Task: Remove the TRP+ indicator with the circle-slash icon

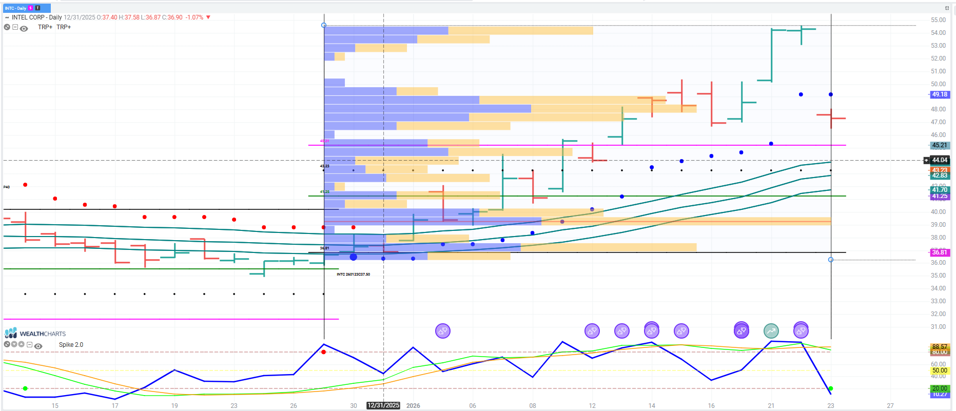Action: click(7, 27)
